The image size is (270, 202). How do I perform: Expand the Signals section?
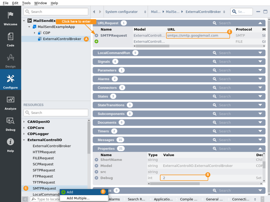[x=260, y=62]
